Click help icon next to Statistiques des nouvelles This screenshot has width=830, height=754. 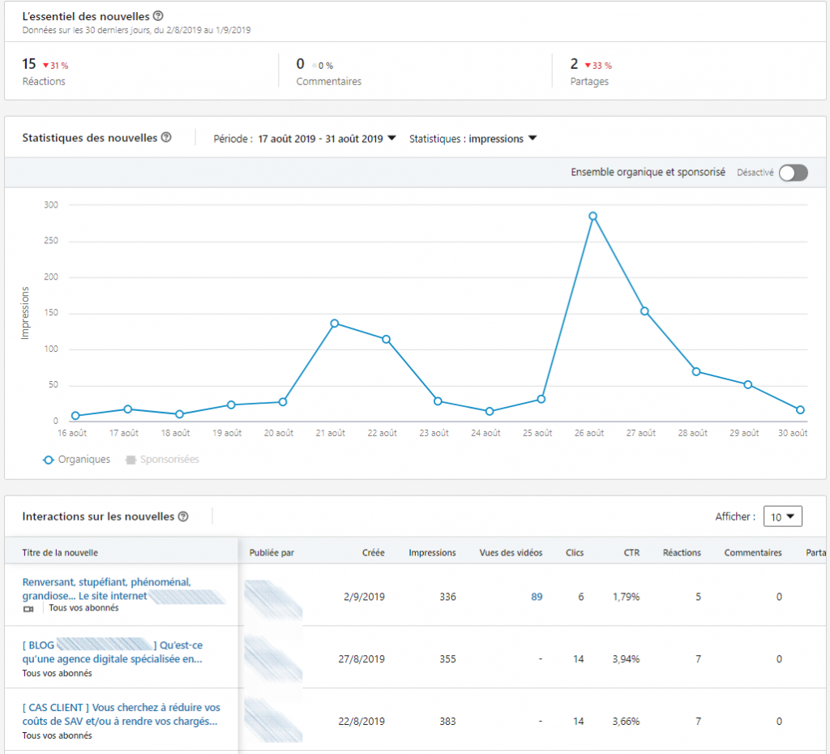tap(166, 138)
